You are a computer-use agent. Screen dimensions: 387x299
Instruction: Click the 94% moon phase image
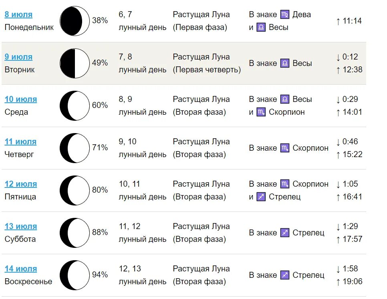(x=75, y=275)
